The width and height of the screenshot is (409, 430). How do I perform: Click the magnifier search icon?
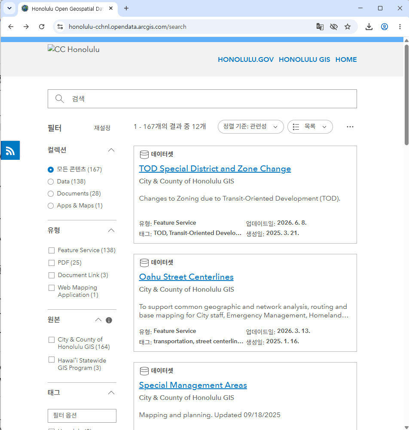point(60,99)
